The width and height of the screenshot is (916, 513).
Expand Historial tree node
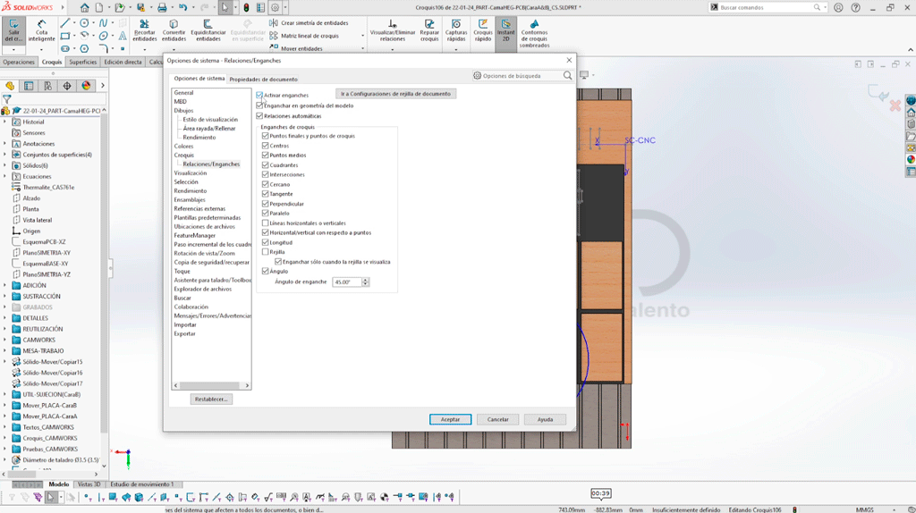click(5, 122)
